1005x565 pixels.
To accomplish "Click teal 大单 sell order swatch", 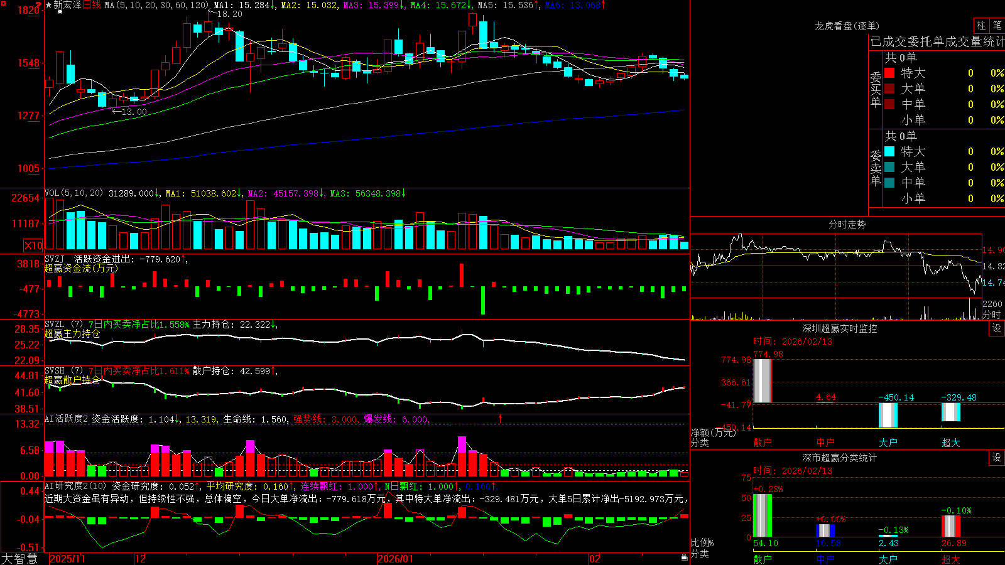I will pos(889,167).
